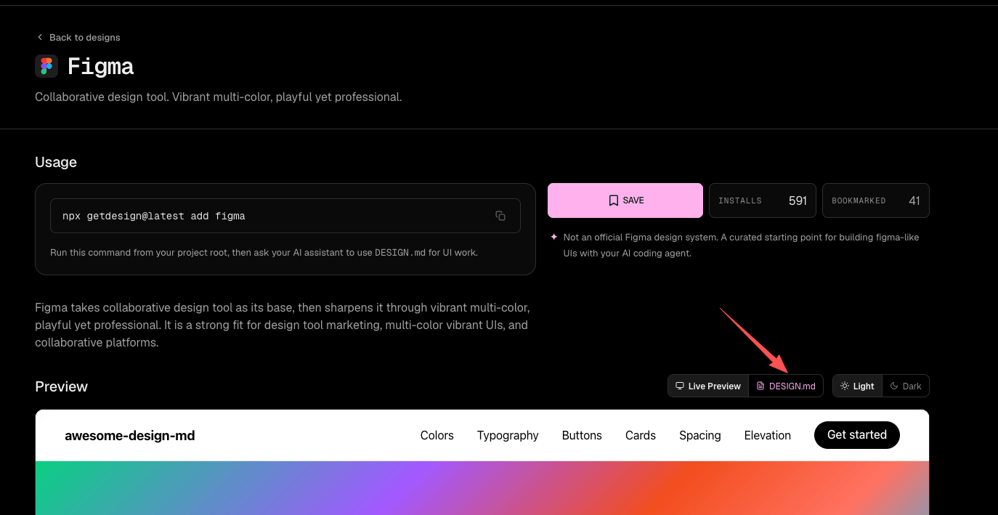
Task: Click the npx getdesign command field
Action: [285, 216]
